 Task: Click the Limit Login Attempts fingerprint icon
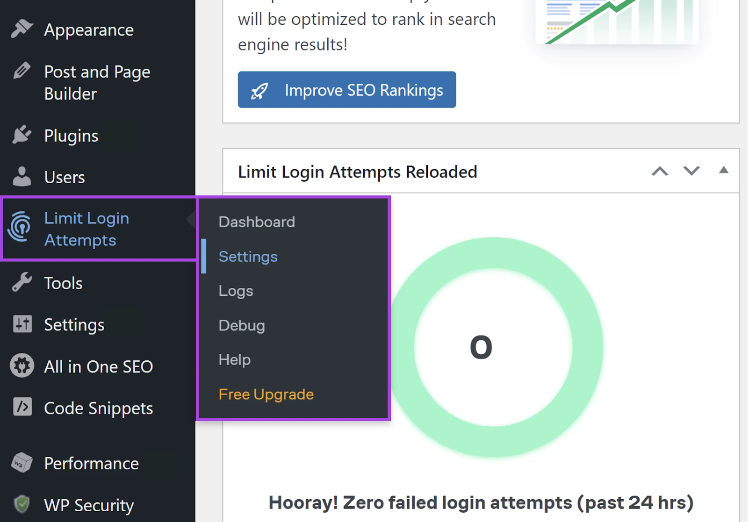20,227
